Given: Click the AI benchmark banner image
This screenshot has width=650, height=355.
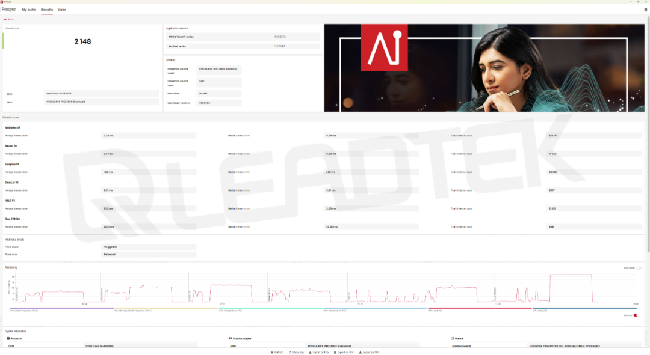Looking at the screenshot, I should (484, 68).
